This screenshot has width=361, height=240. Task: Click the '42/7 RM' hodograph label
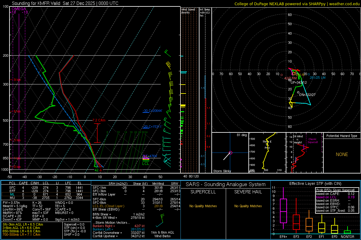pos(291,78)
